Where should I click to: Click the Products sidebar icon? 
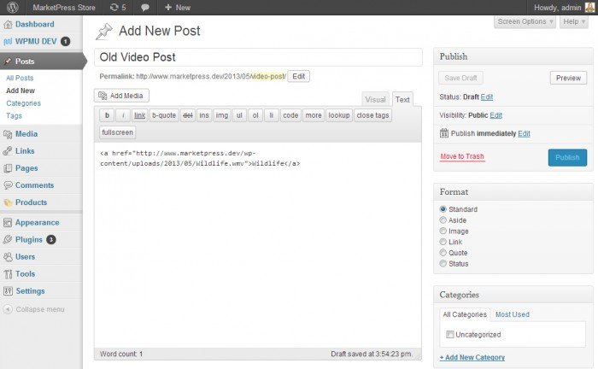tap(8, 202)
